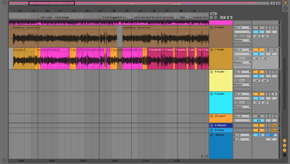Arm recording on the 7 Audio track
This screenshot has height=164, width=290.
pyautogui.click(x=274, y=50)
